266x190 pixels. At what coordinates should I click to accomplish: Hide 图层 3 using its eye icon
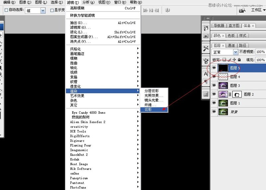click(214, 85)
